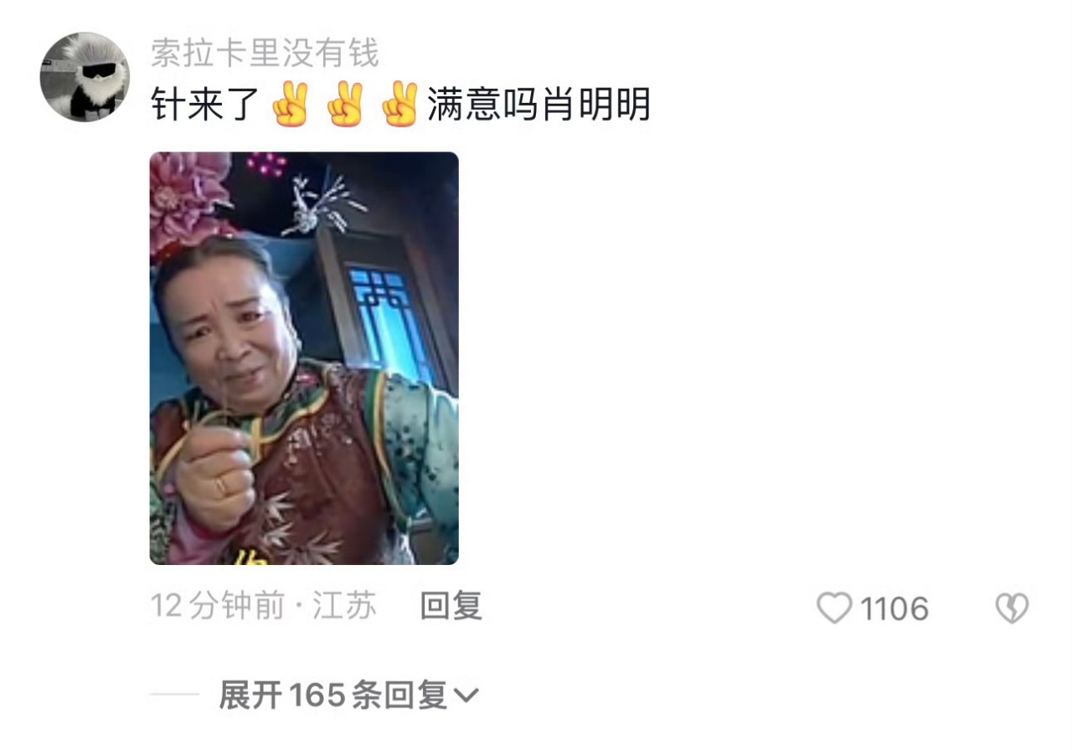The image size is (1072, 750).
Task: Like the comment with the heart icon
Action: pyautogui.click(x=834, y=609)
